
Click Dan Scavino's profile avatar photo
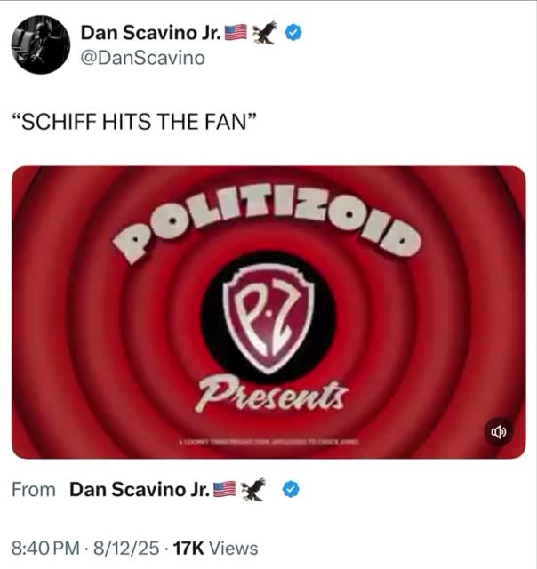click(x=41, y=45)
